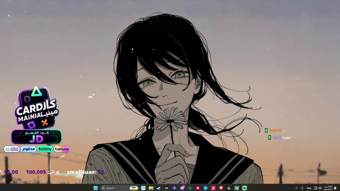Image resolution: width=340 pixels, height=191 pixels.
Task: Open the red square taskbar app
Action: point(198,188)
